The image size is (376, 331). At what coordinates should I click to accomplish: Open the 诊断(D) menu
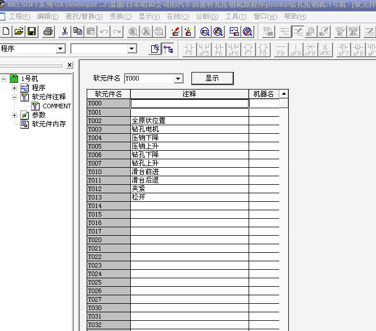click(207, 16)
